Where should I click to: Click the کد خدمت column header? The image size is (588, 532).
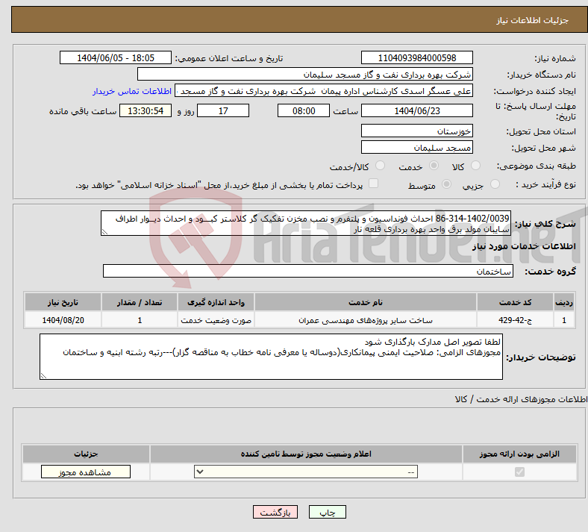516,302
